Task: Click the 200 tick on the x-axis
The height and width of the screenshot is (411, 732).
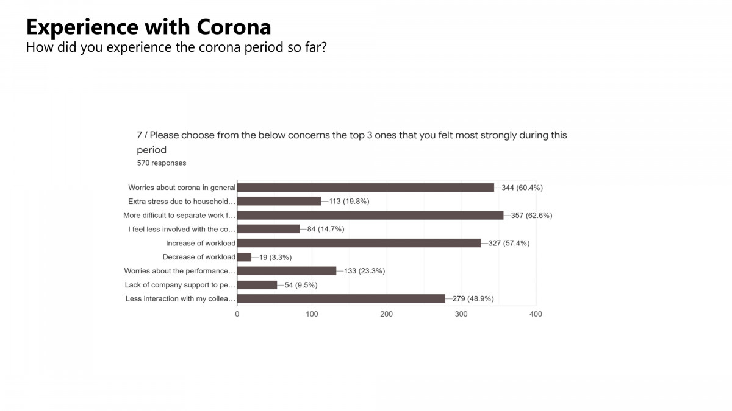Action: coord(386,314)
